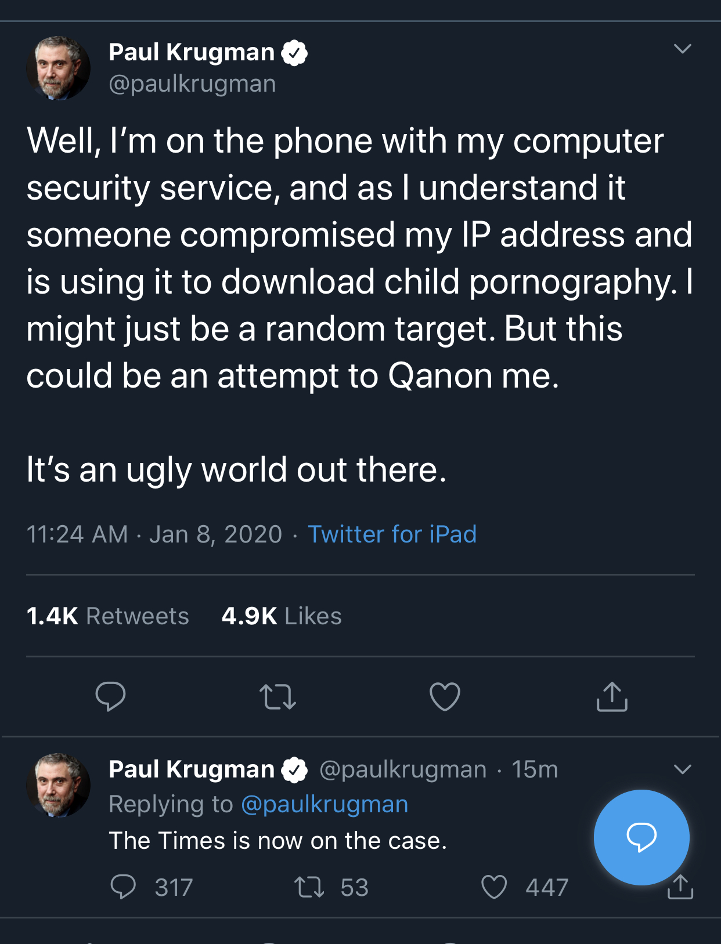Screen dimensions: 721x944
Task: Like the main tweet with heart
Action: coord(445,697)
